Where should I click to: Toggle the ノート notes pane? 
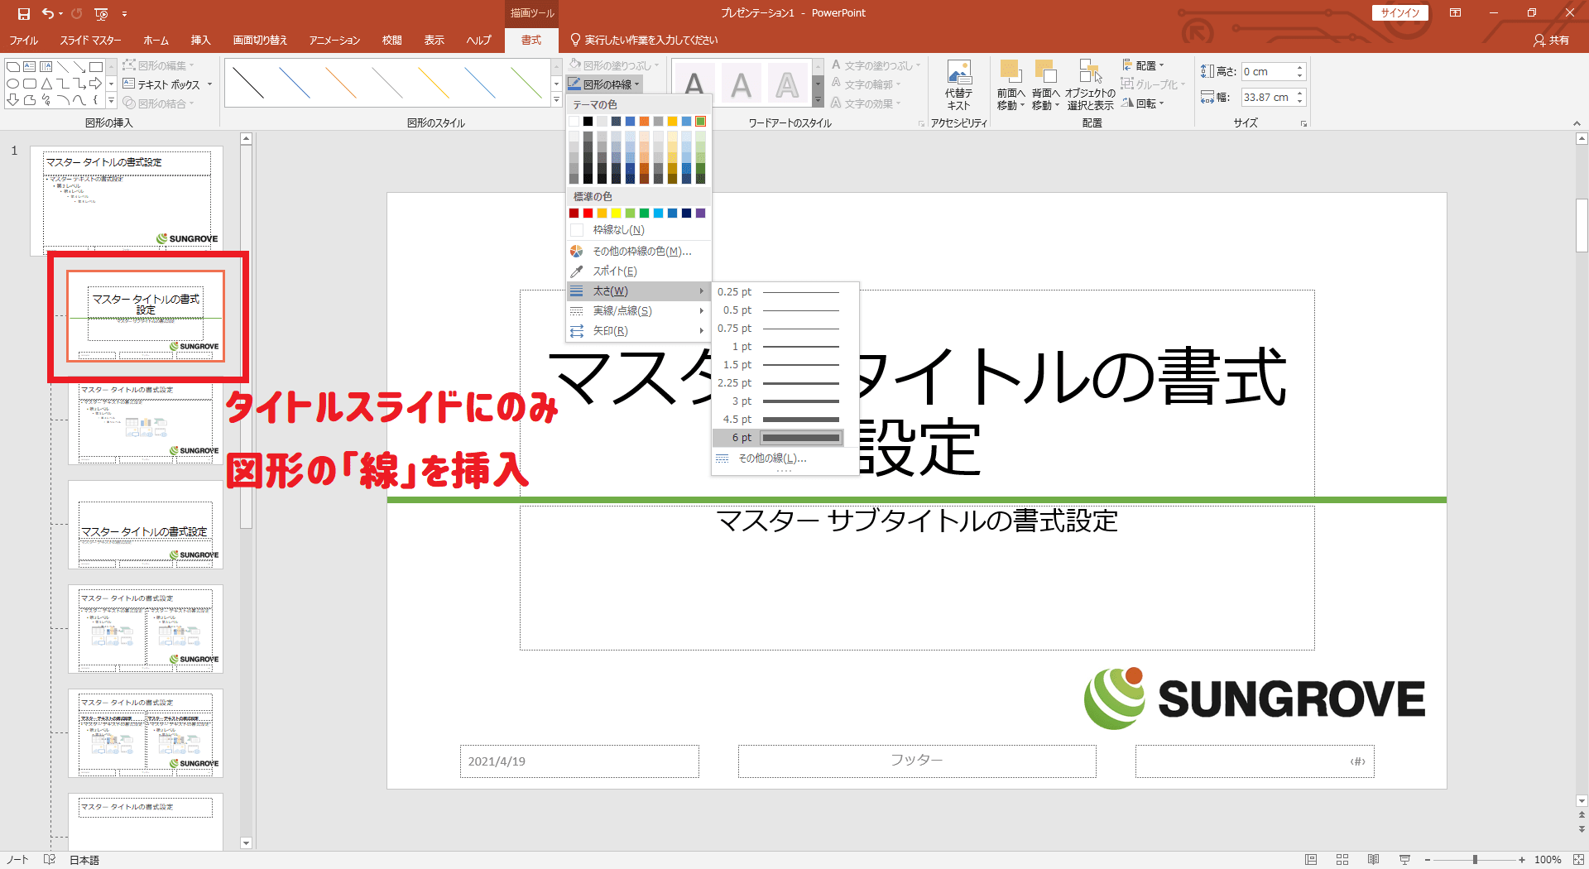coord(18,860)
